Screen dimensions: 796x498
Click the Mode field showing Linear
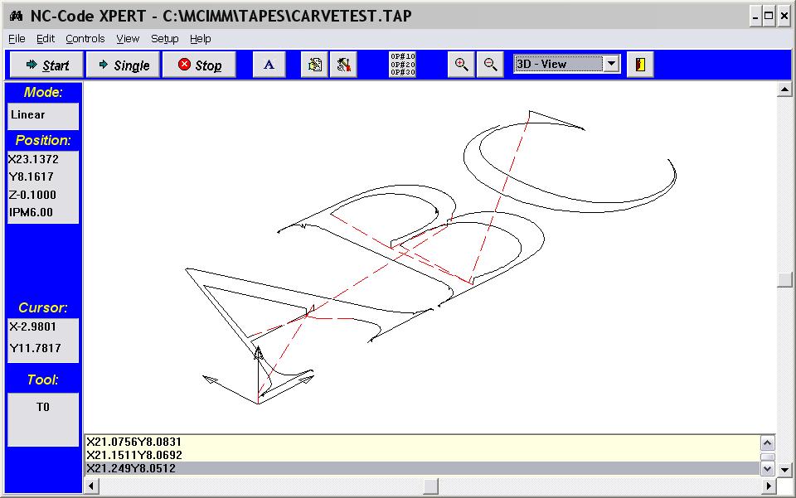coord(43,116)
